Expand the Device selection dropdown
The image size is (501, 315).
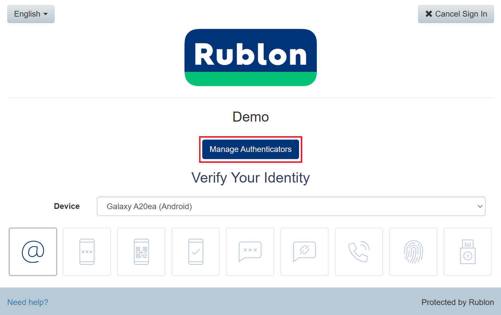pos(291,206)
